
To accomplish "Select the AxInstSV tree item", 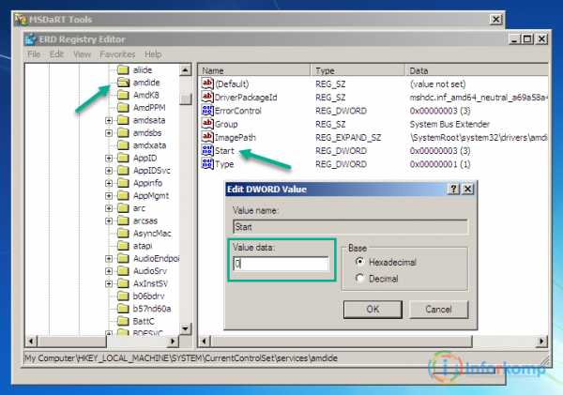I will [x=150, y=283].
